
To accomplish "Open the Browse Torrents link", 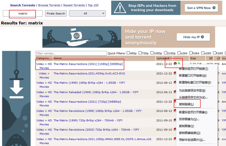I will (49, 5).
